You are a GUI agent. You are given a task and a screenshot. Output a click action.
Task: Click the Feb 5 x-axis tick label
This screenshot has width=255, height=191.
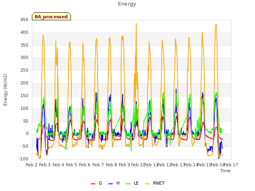click(x=71, y=165)
